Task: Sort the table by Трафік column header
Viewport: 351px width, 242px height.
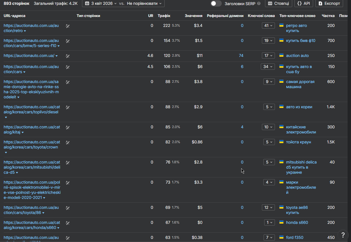Action: click(x=164, y=16)
